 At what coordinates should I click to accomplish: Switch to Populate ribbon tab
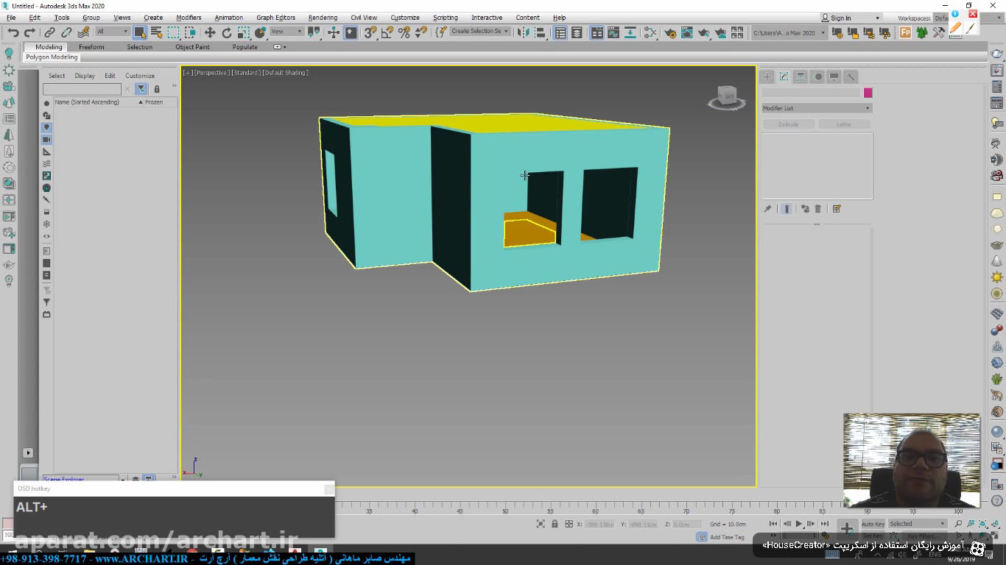point(245,47)
